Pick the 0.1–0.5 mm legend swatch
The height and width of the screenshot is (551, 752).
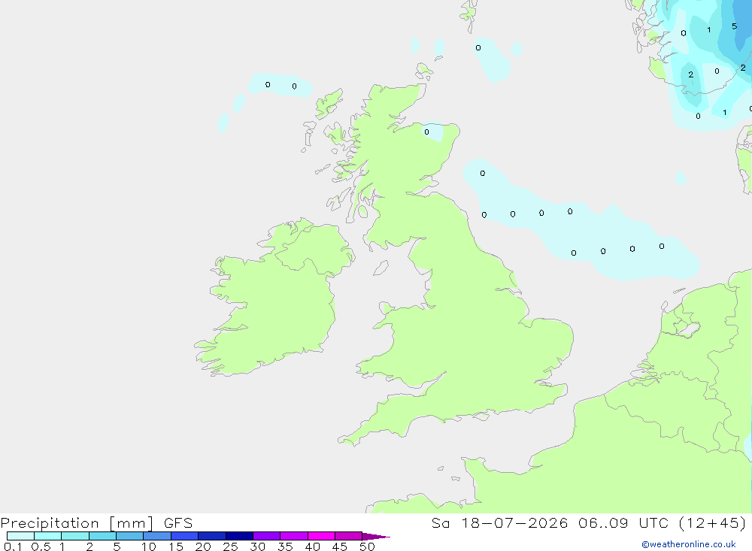[x=20, y=536]
